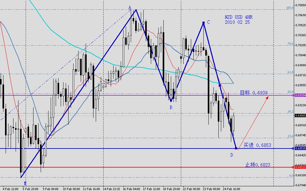Select the swing point label C
This screenshot has height=191, width=306.
208,22
